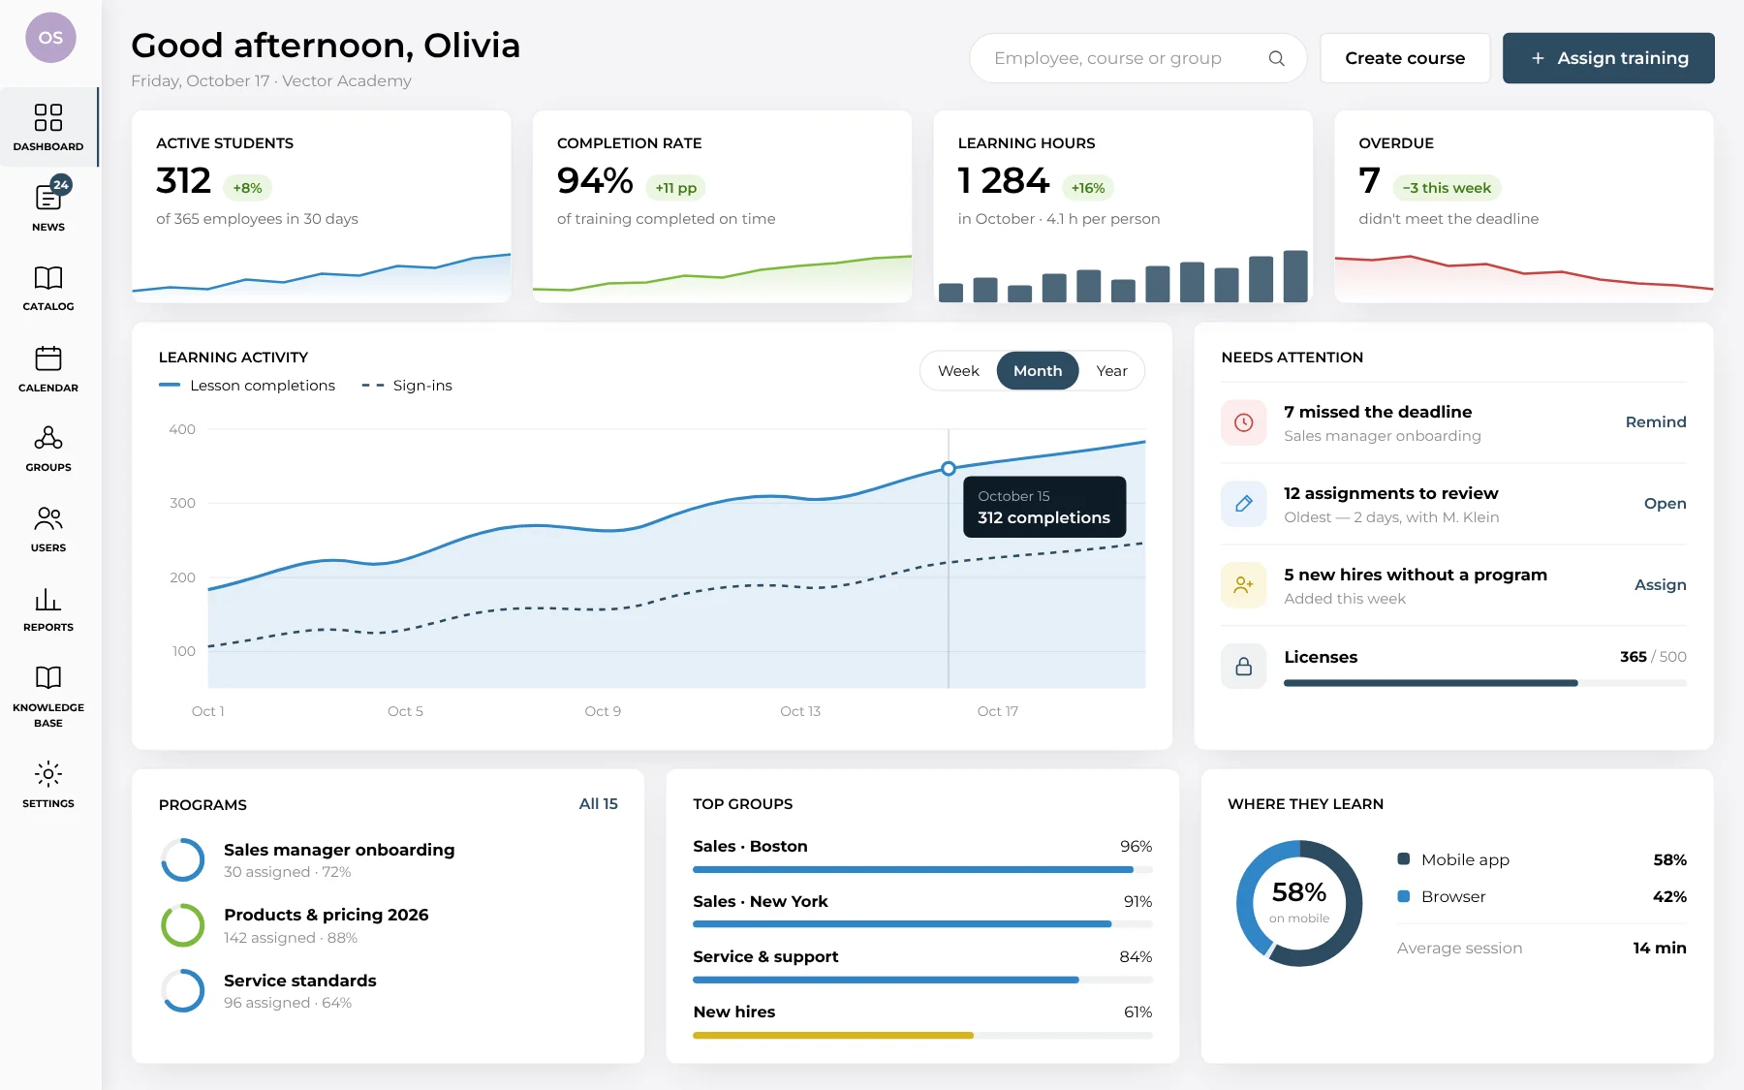Select the Month range tab

click(x=1038, y=371)
